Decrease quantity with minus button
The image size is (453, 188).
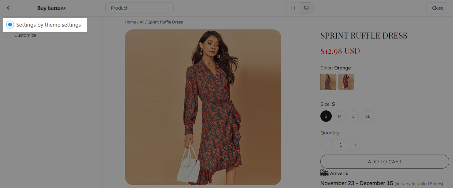click(x=326, y=145)
